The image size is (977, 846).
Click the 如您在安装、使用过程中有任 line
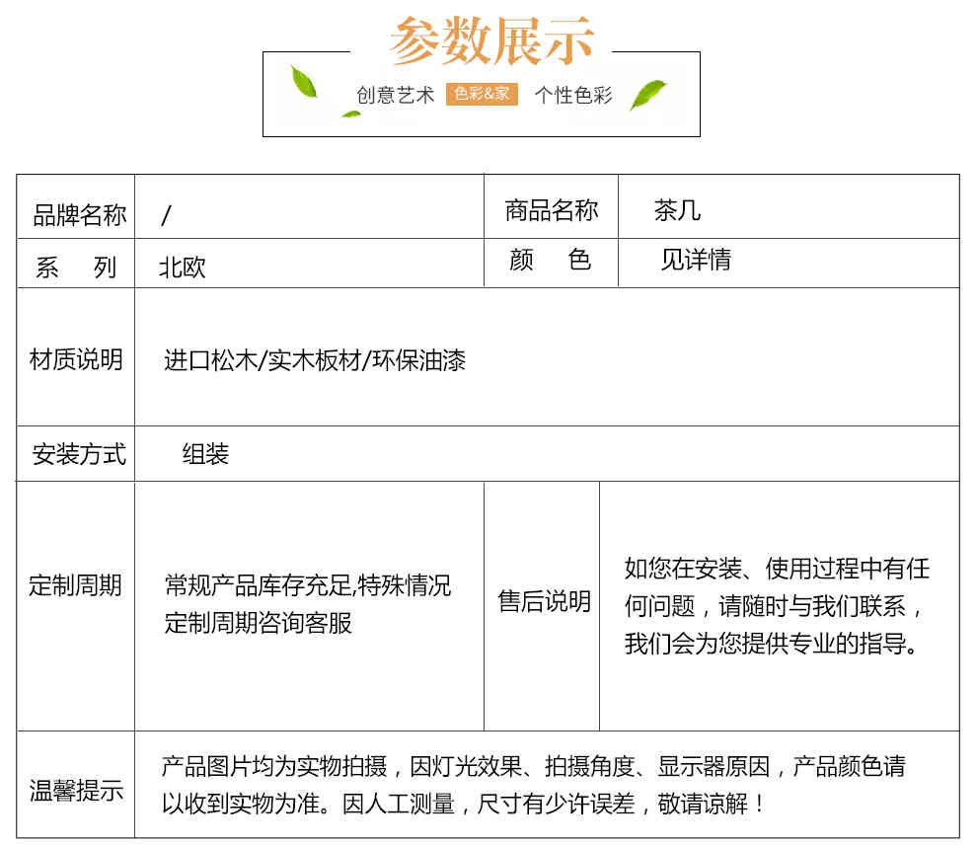[x=777, y=569]
